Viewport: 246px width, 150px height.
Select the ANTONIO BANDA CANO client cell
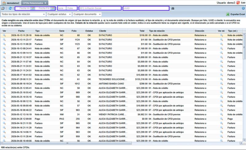(x=111, y=83)
